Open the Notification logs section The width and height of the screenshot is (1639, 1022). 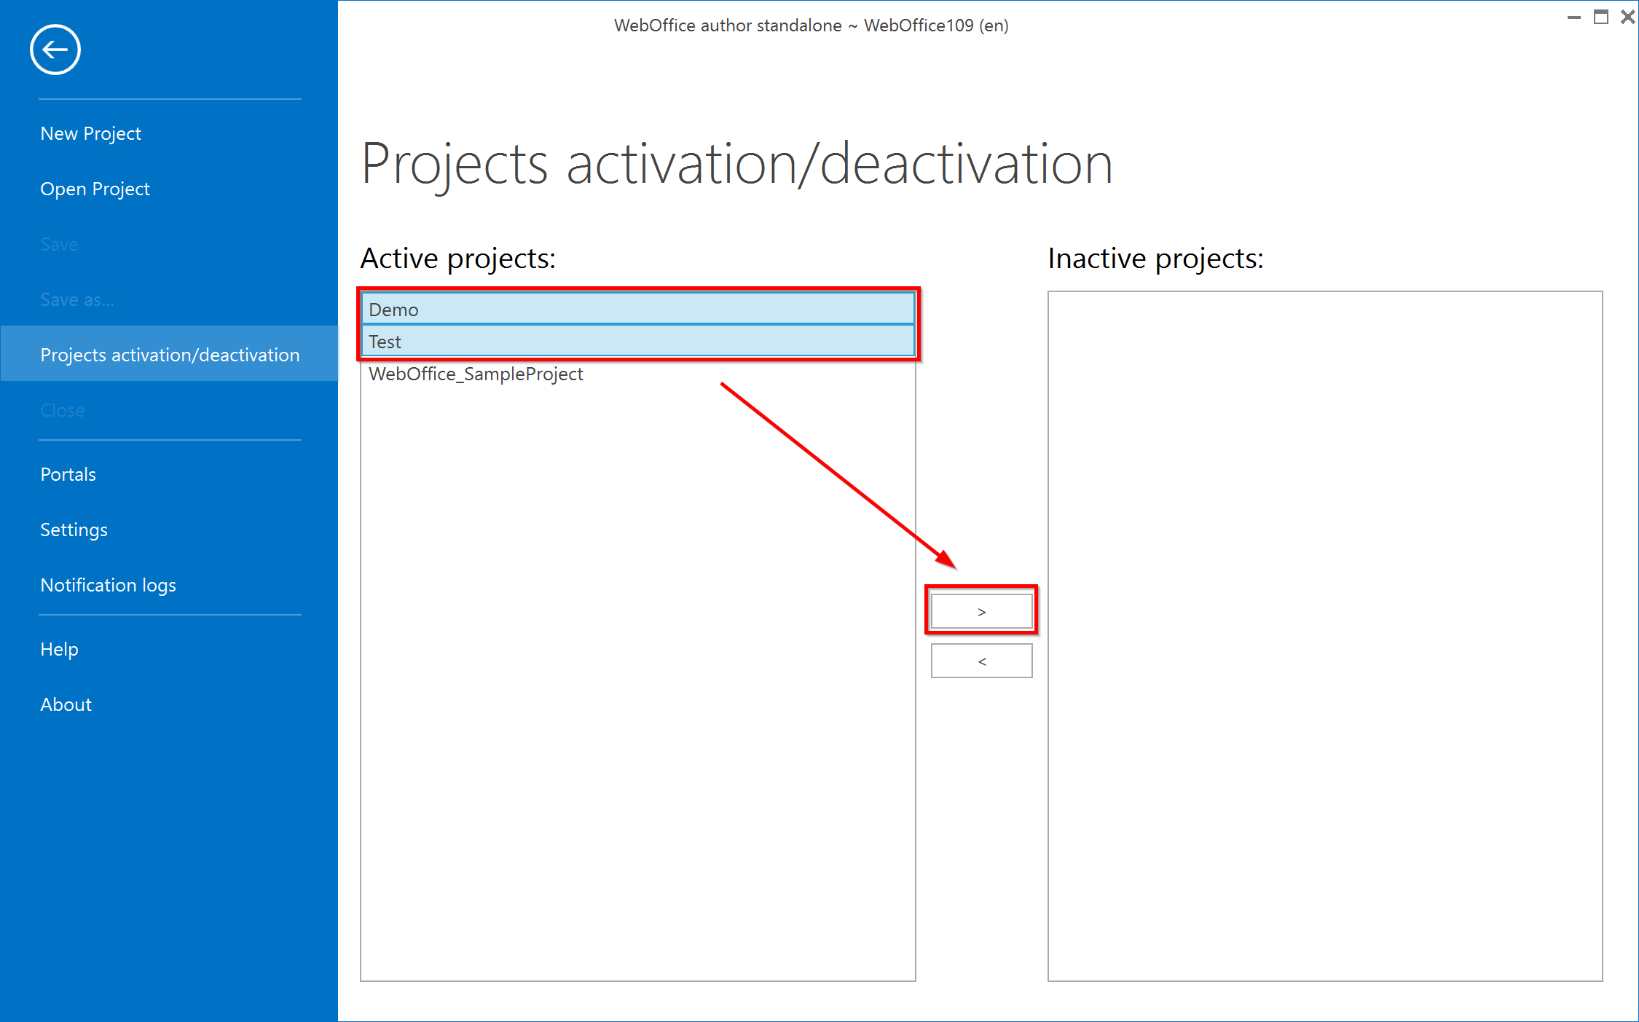pyautogui.click(x=108, y=585)
